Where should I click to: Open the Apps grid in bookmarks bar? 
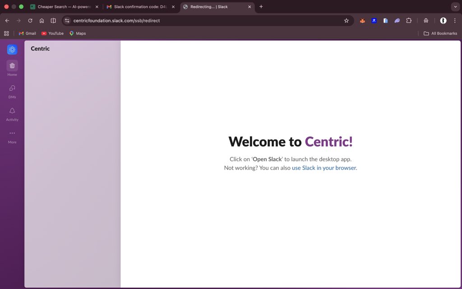coord(6,33)
